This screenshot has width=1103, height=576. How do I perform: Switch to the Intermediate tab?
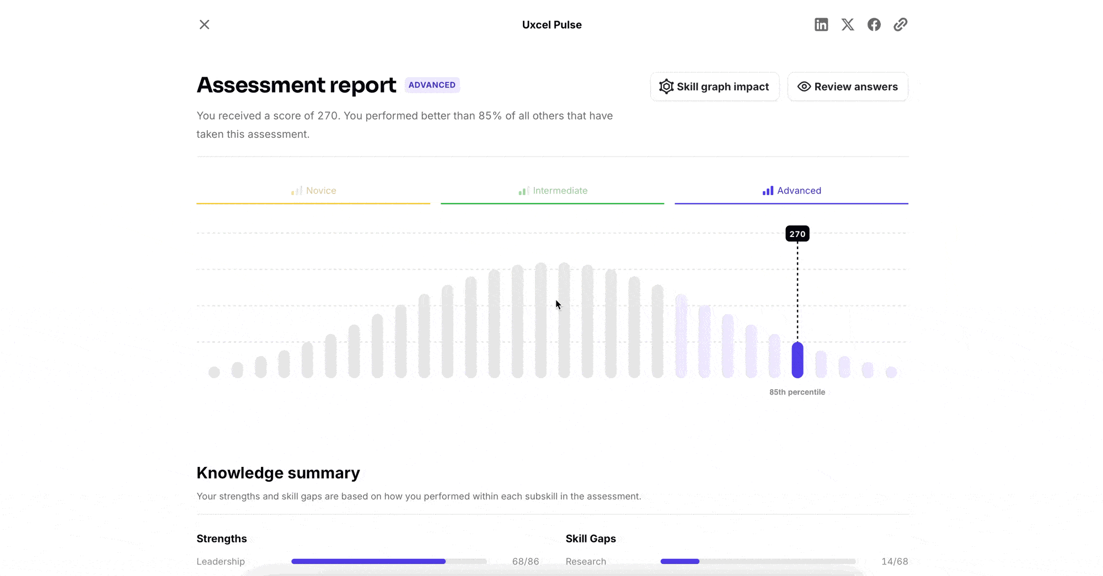point(553,191)
